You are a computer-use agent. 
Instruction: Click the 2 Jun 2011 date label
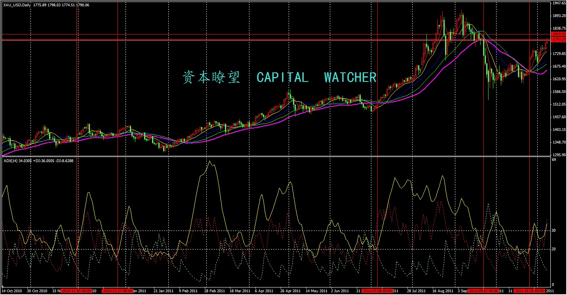pyautogui.click(x=341, y=291)
